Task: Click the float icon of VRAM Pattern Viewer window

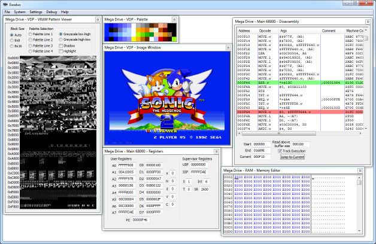Action: (98, 19)
